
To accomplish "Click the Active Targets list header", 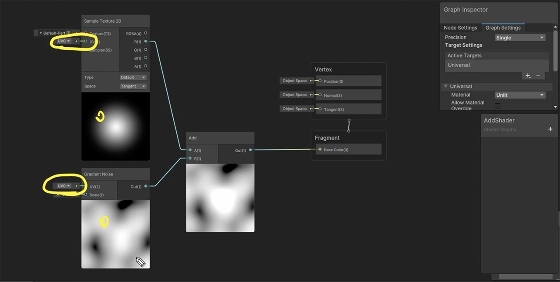I will coord(497,56).
